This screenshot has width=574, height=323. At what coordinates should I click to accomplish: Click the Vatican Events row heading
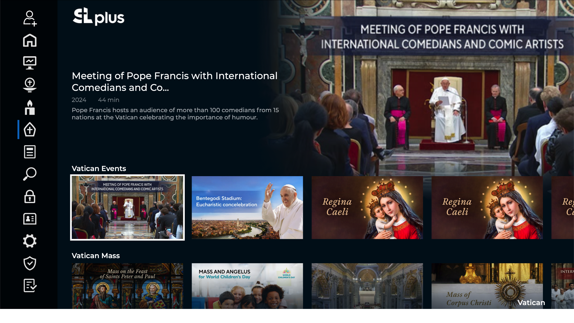(99, 169)
